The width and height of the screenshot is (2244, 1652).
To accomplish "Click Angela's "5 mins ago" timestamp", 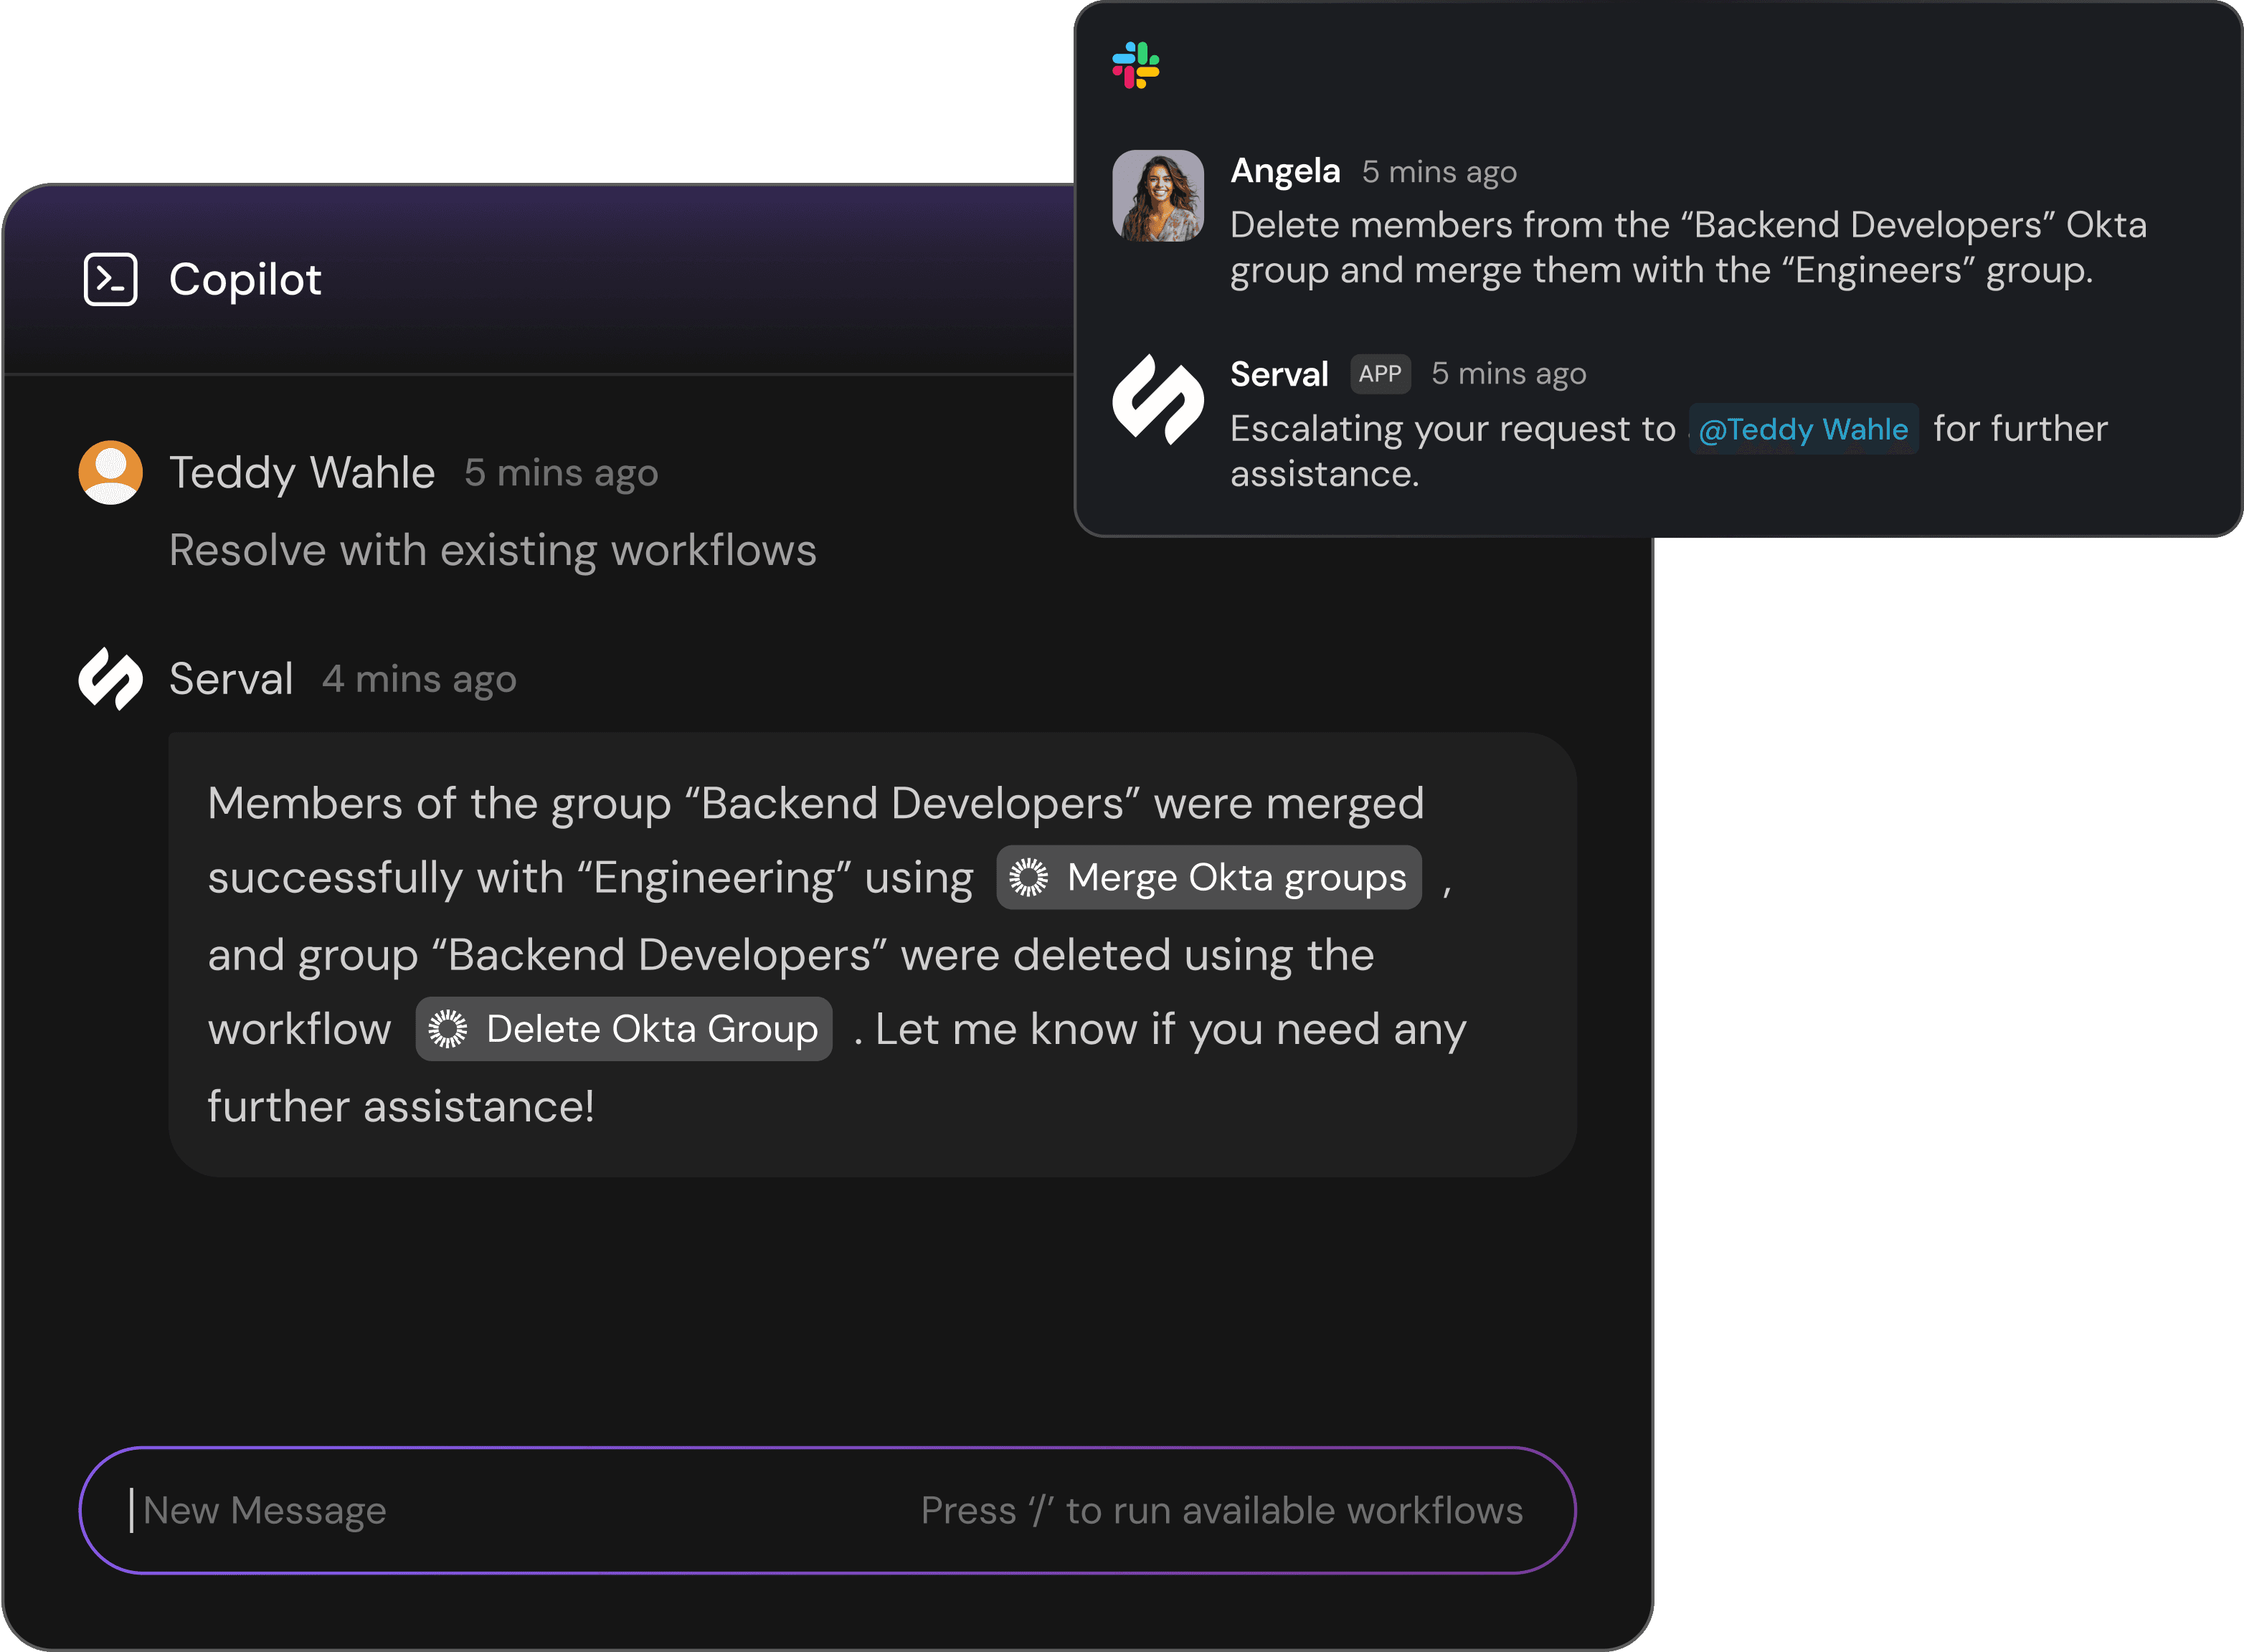I will tap(1439, 172).
